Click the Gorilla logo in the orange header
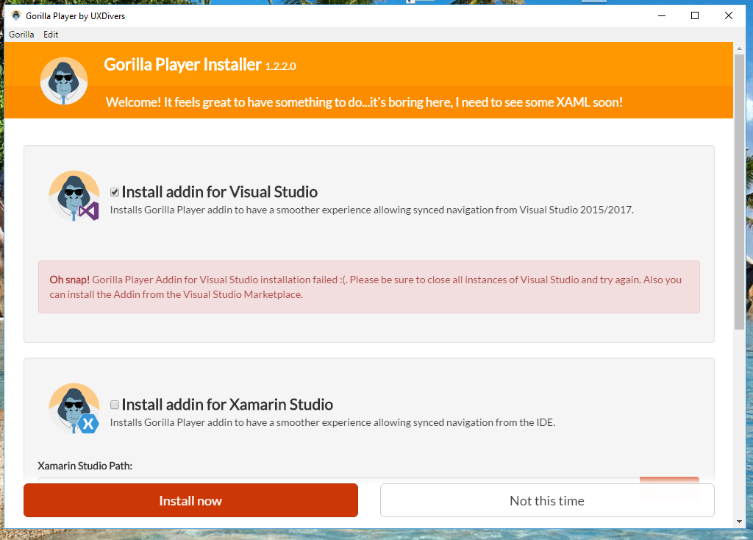The image size is (753, 540). tap(64, 81)
